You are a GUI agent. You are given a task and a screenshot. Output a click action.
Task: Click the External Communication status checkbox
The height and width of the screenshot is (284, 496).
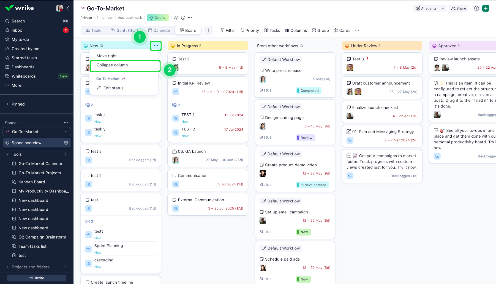point(174,200)
